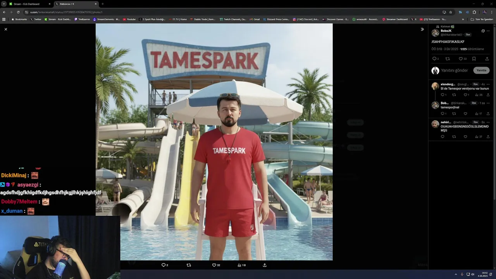Open more options on BoboJK main tweet
Viewport: 496px width, 279px height.
(x=488, y=31)
